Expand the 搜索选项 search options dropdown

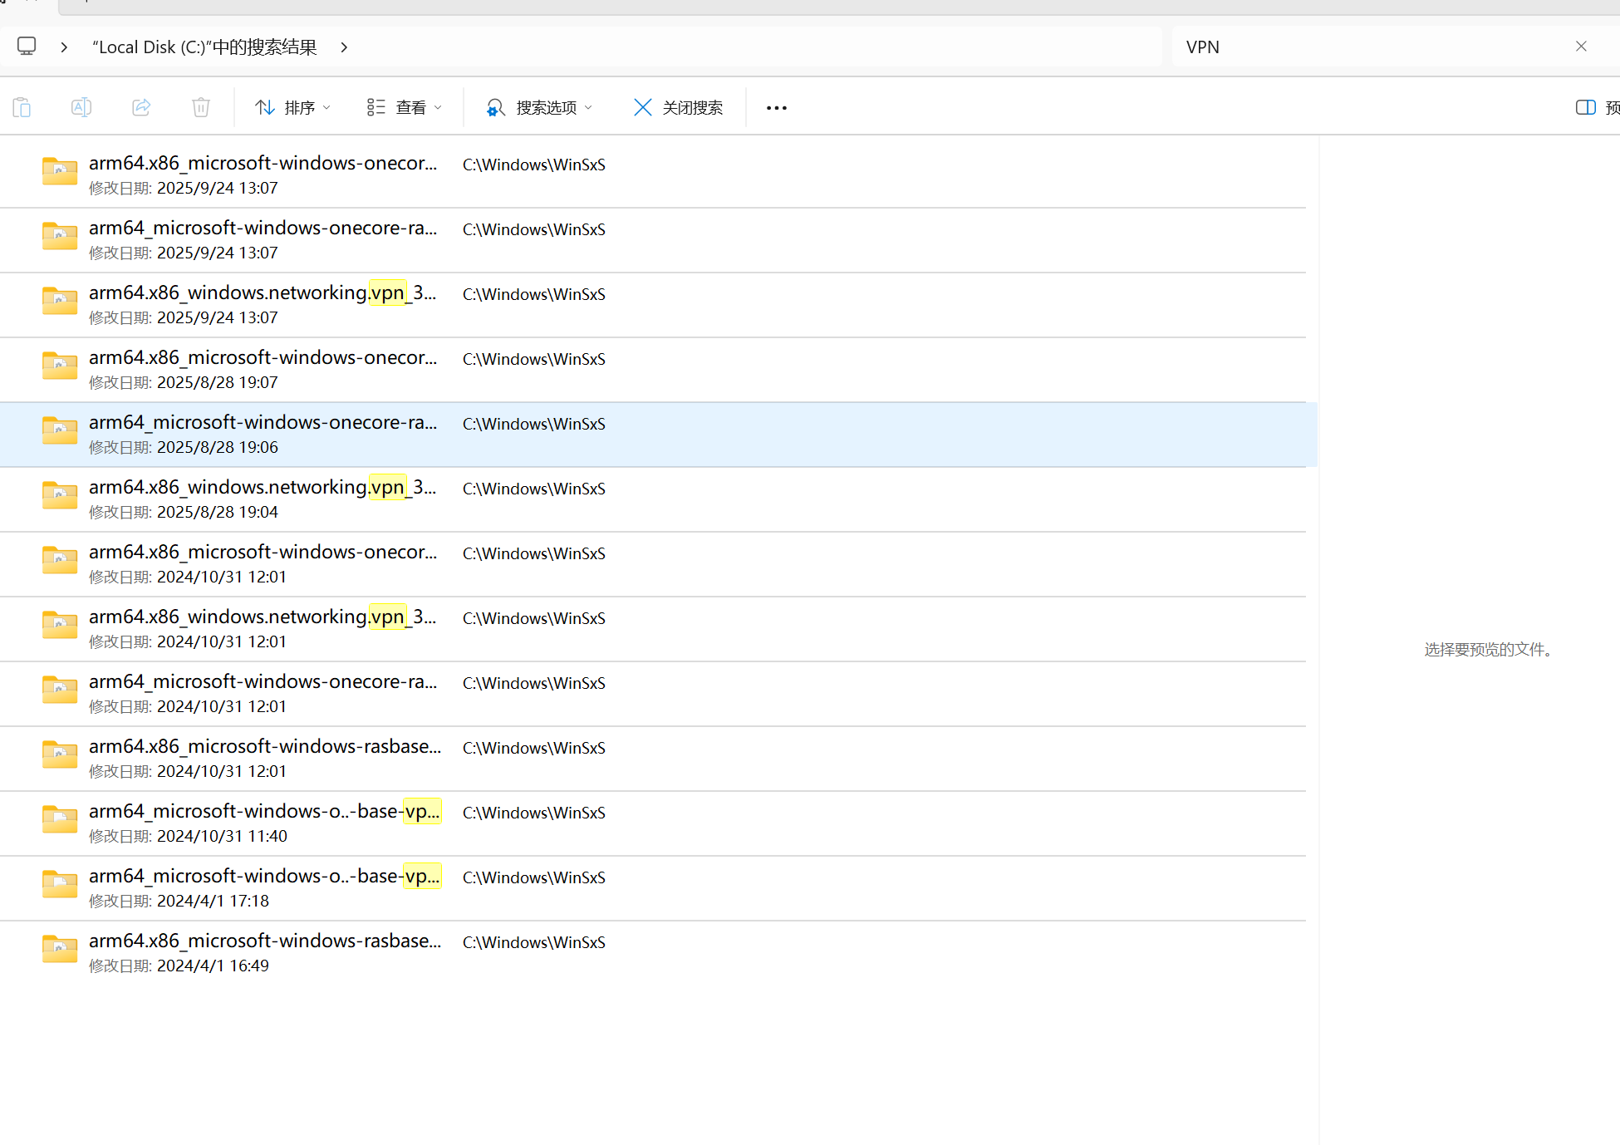coord(540,107)
